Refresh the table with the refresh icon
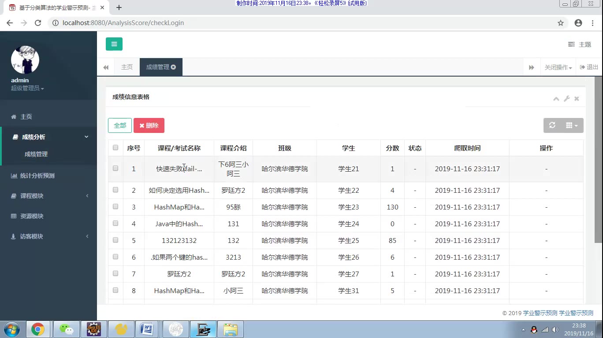Image resolution: width=603 pixels, height=338 pixels. (x=552, y=125)
